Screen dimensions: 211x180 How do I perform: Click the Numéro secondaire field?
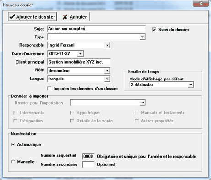point(88,164)
